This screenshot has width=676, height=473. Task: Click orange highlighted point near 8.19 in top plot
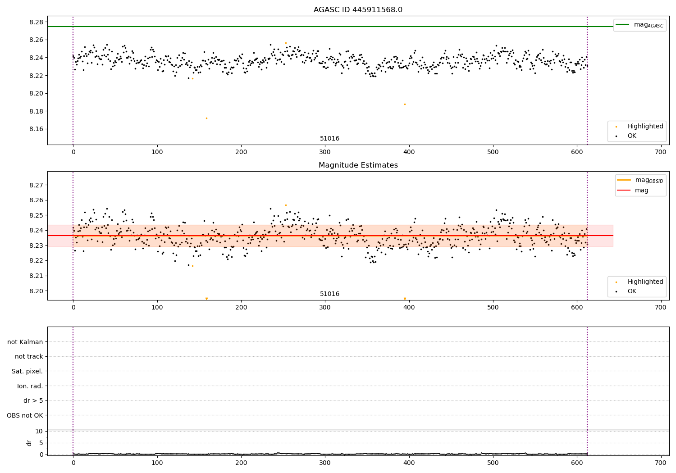(405, 104)
